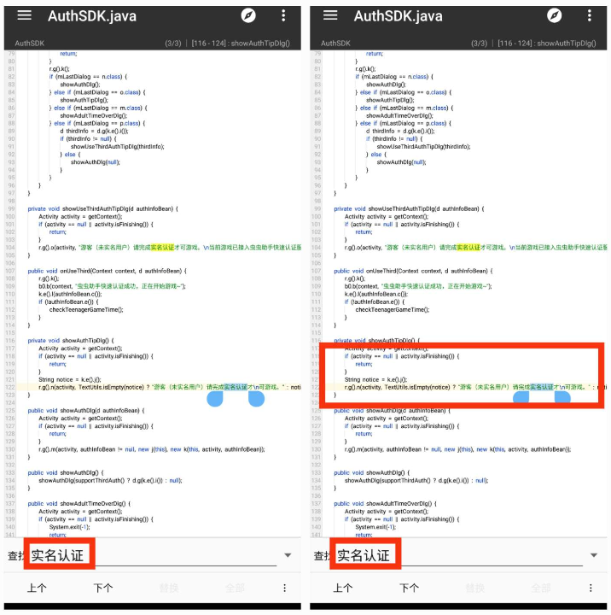Image resolution: width=611 pixels, height=615 pixels.
Task: Open top three-dot overflow menu in left screenshot
Action: point(284,16)
